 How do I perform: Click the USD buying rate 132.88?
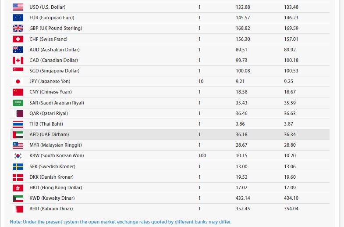(243, 7)
